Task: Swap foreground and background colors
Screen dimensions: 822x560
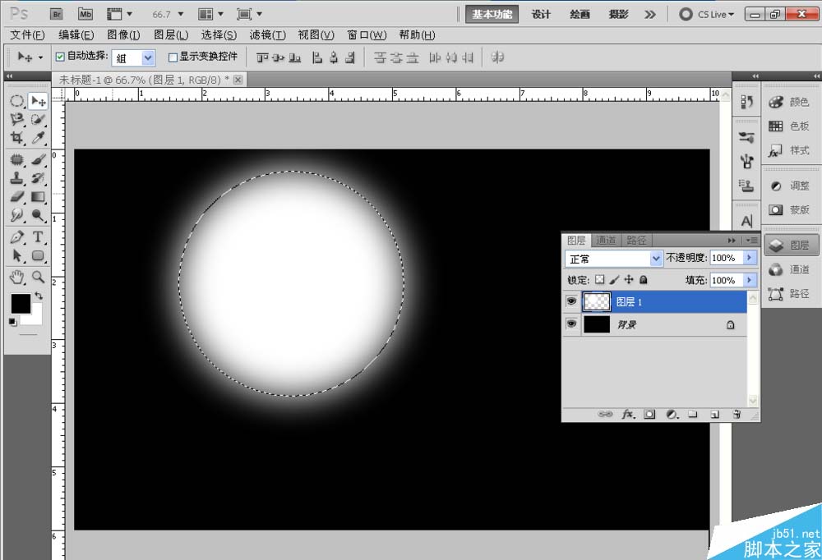Action: tap(39, 296)
